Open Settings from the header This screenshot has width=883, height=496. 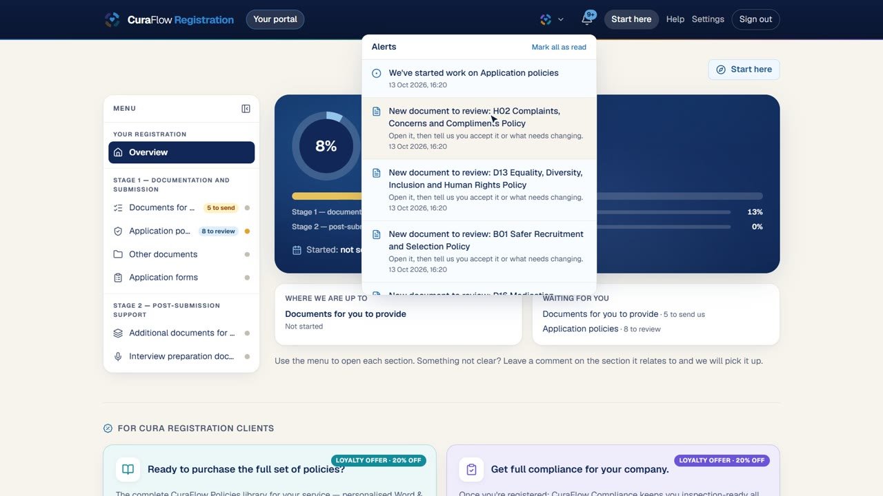click(708, 19)
